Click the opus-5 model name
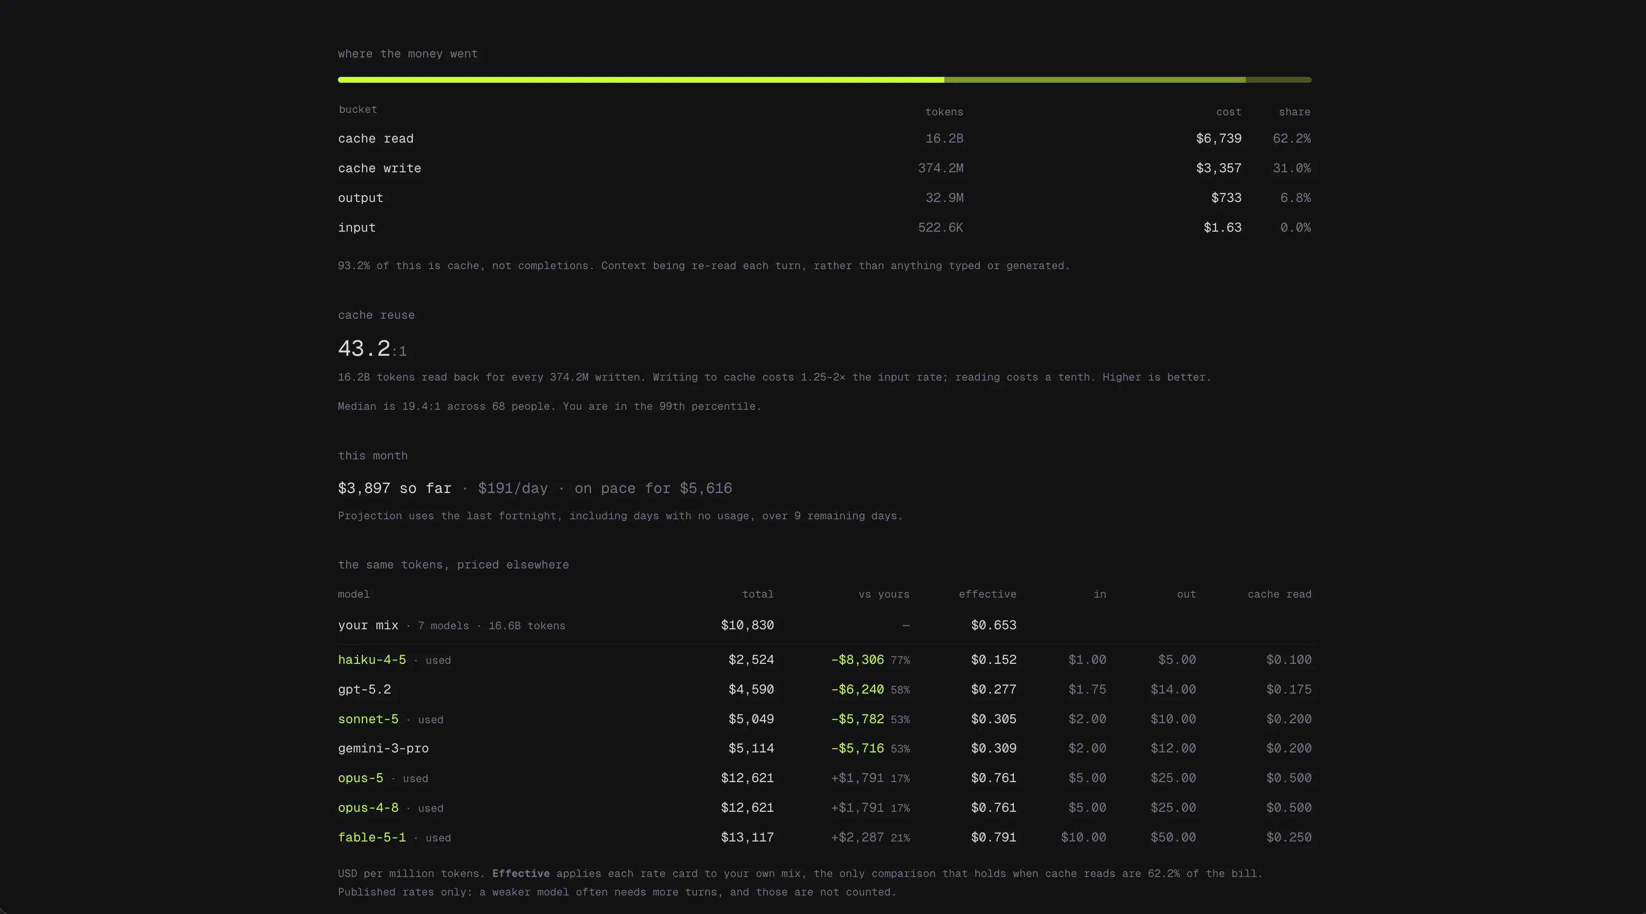 tap(360, 778)
